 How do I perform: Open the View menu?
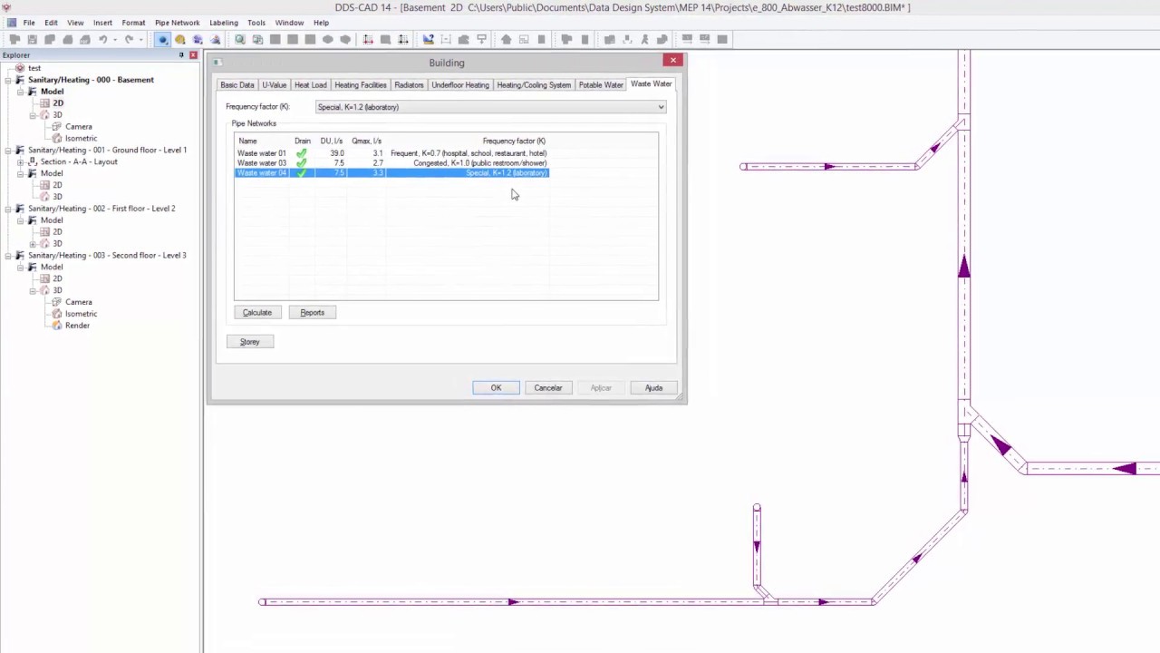point(75,23)
